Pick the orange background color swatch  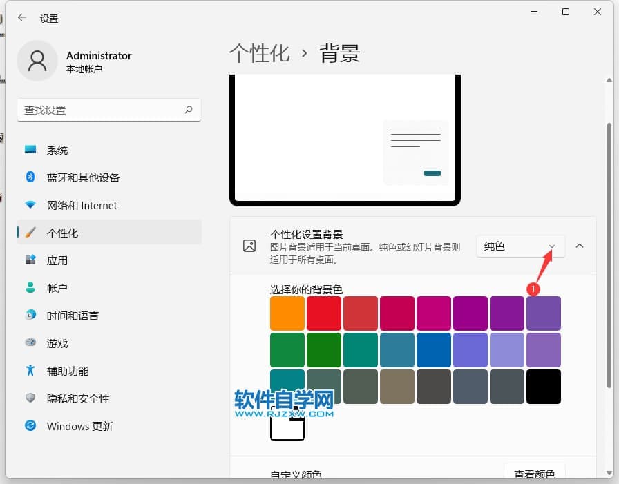coord(287,313)
